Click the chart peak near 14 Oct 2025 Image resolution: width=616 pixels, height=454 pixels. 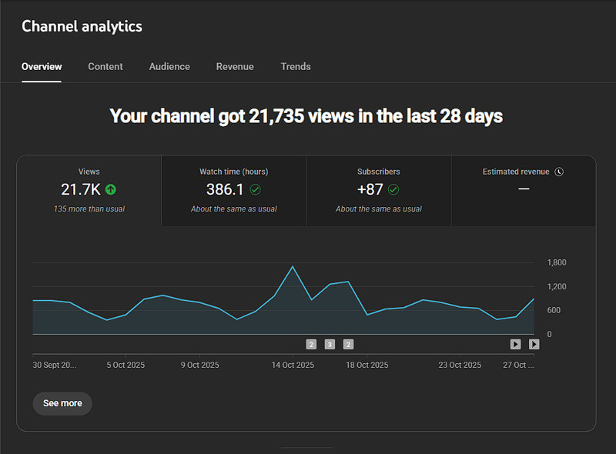[x=293, y=267]
